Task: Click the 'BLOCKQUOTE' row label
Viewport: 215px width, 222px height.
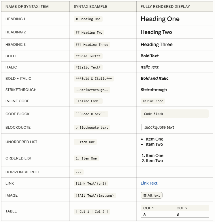Action: [18, 128]
